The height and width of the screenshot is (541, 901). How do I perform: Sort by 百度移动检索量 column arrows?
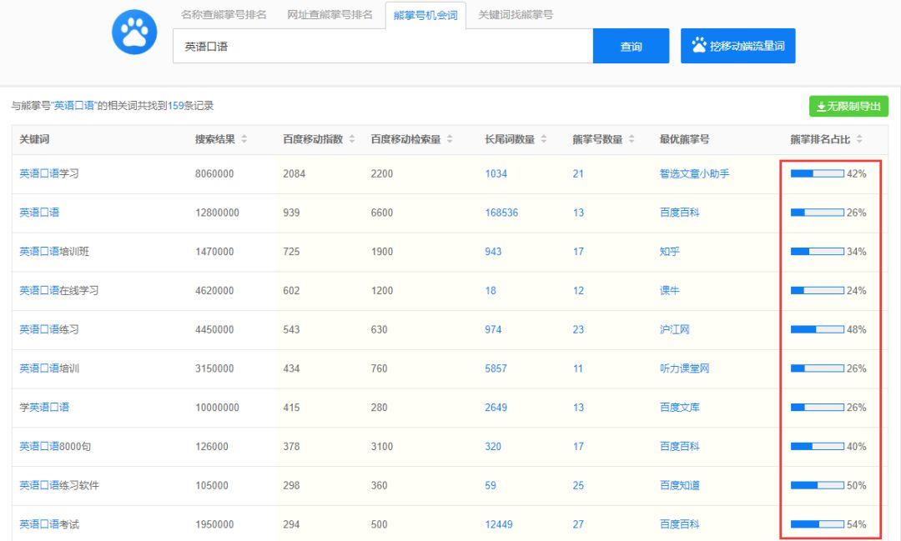pyautogui.click(x=450, y=139)
